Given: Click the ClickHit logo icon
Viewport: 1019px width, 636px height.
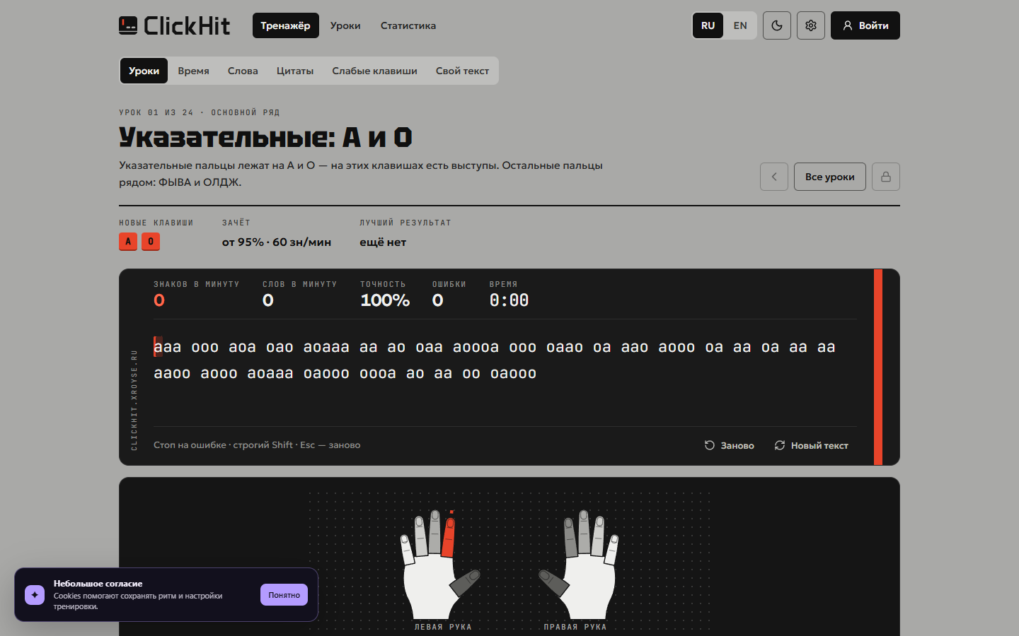Looking at the screenshot, I should coord(128,25).
